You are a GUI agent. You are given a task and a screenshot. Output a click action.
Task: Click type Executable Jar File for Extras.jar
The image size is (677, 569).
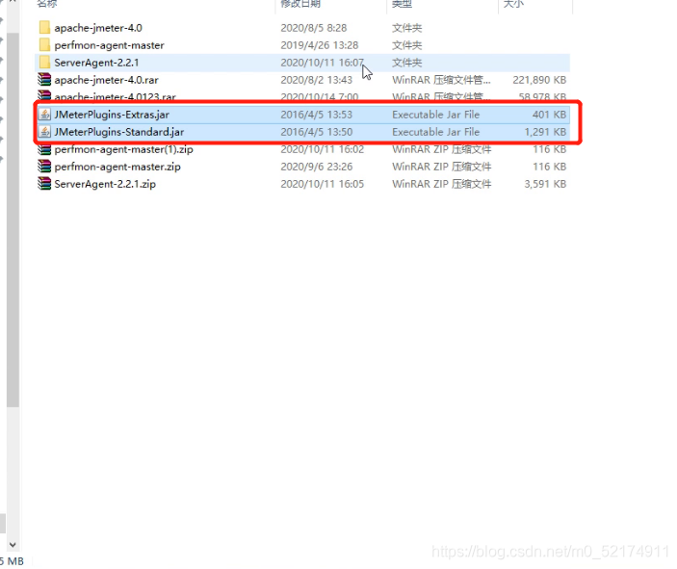coord(435,115)
